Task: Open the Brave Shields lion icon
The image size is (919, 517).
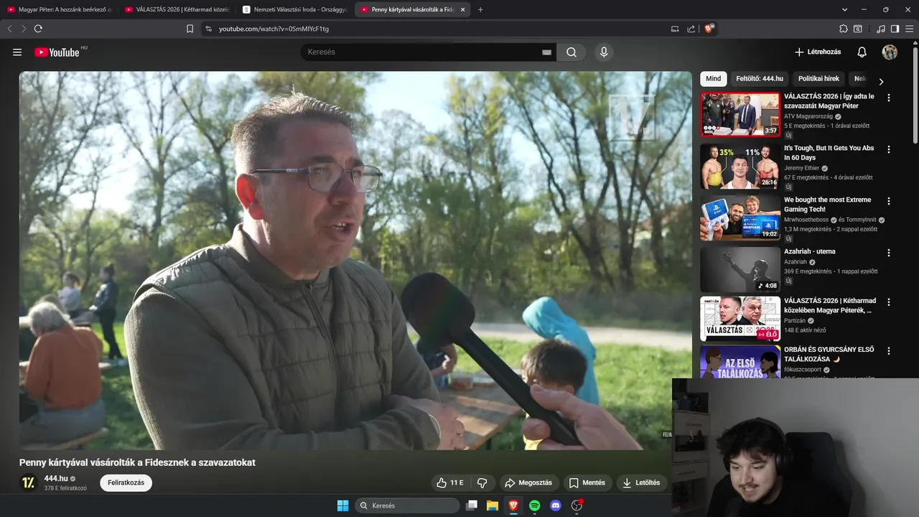Action: 709,29
